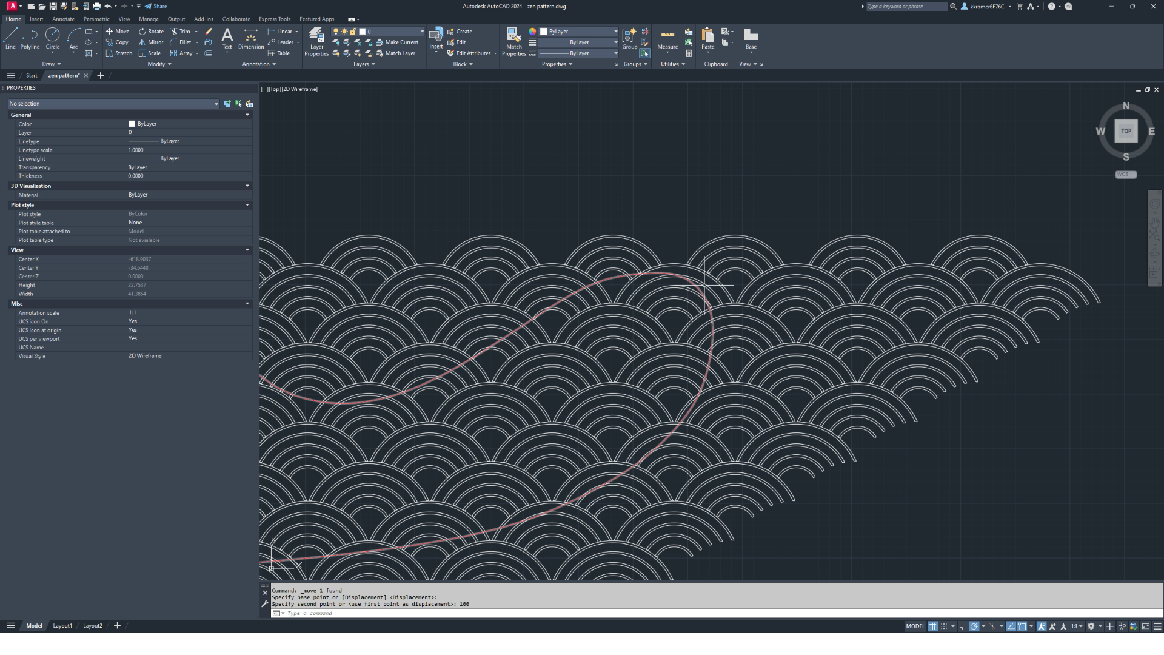Screen dimensions: 1164x655
Task: Switch to the Collaborate ribbon tab
Action: (x=236, y=19)
